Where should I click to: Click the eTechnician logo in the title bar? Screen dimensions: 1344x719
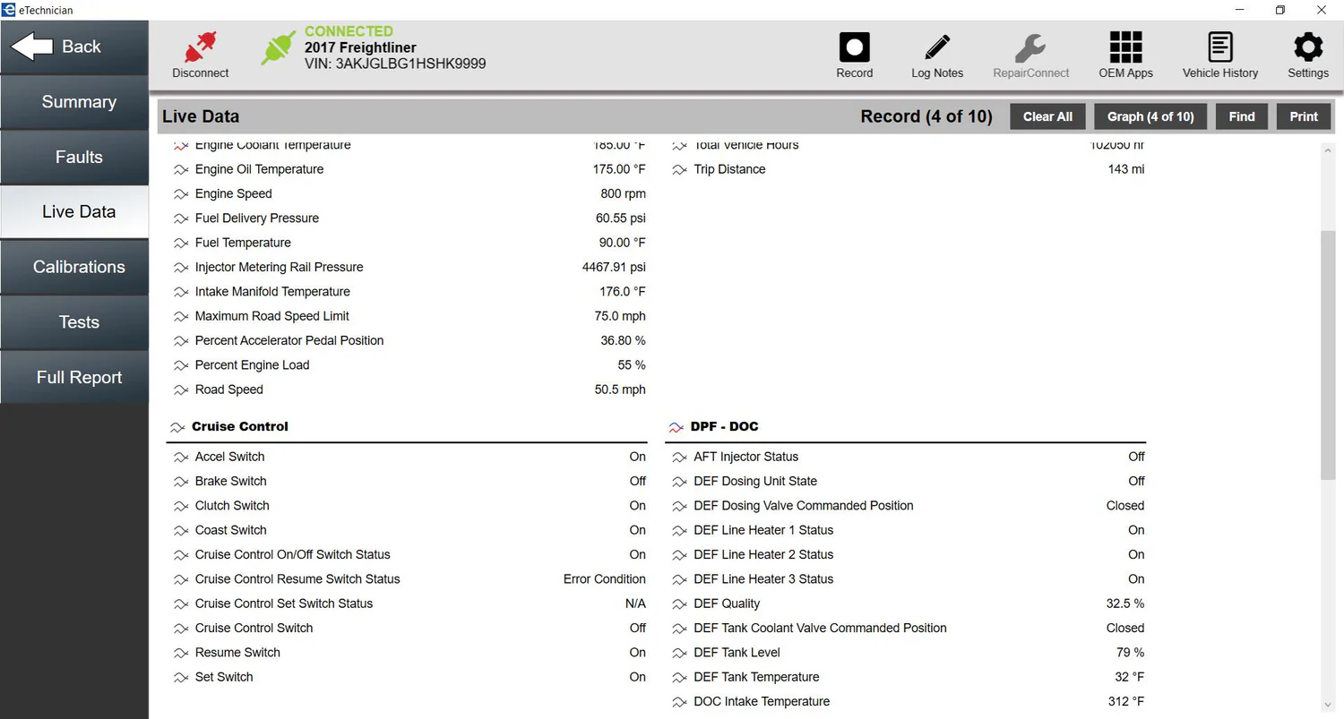[x=8, y=10]
